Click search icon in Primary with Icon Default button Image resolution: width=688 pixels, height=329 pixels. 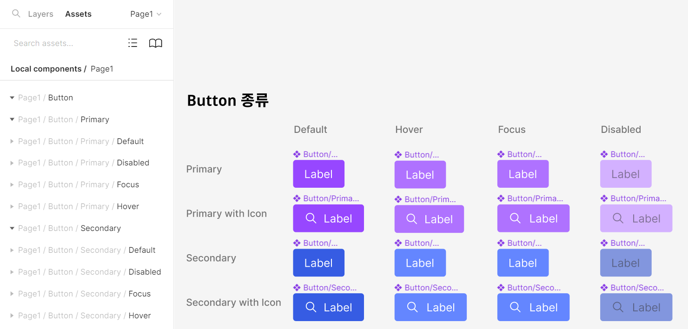click(x=311, y=218)
